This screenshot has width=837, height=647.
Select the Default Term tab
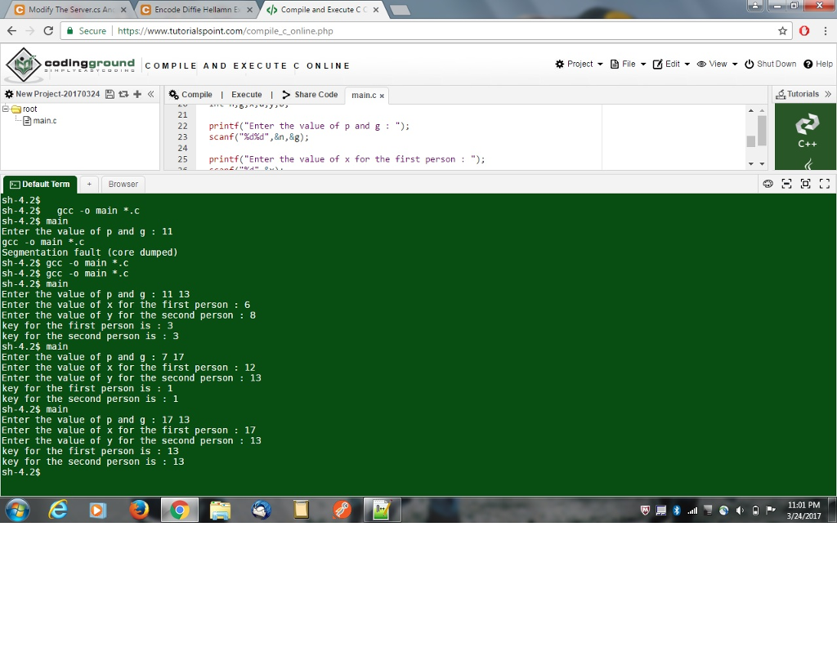coord(39,185)
